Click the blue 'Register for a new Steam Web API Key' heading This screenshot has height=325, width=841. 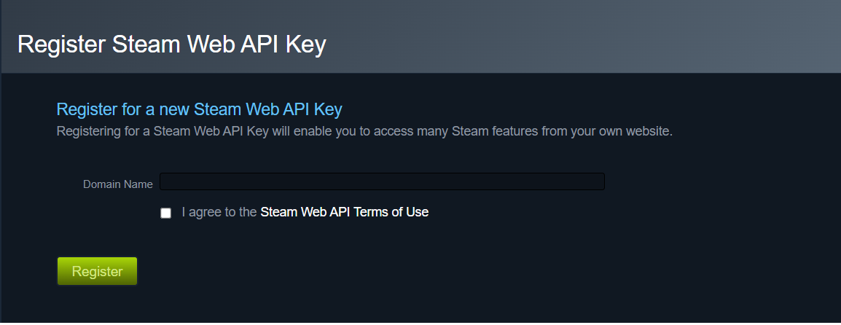(199, 109)
